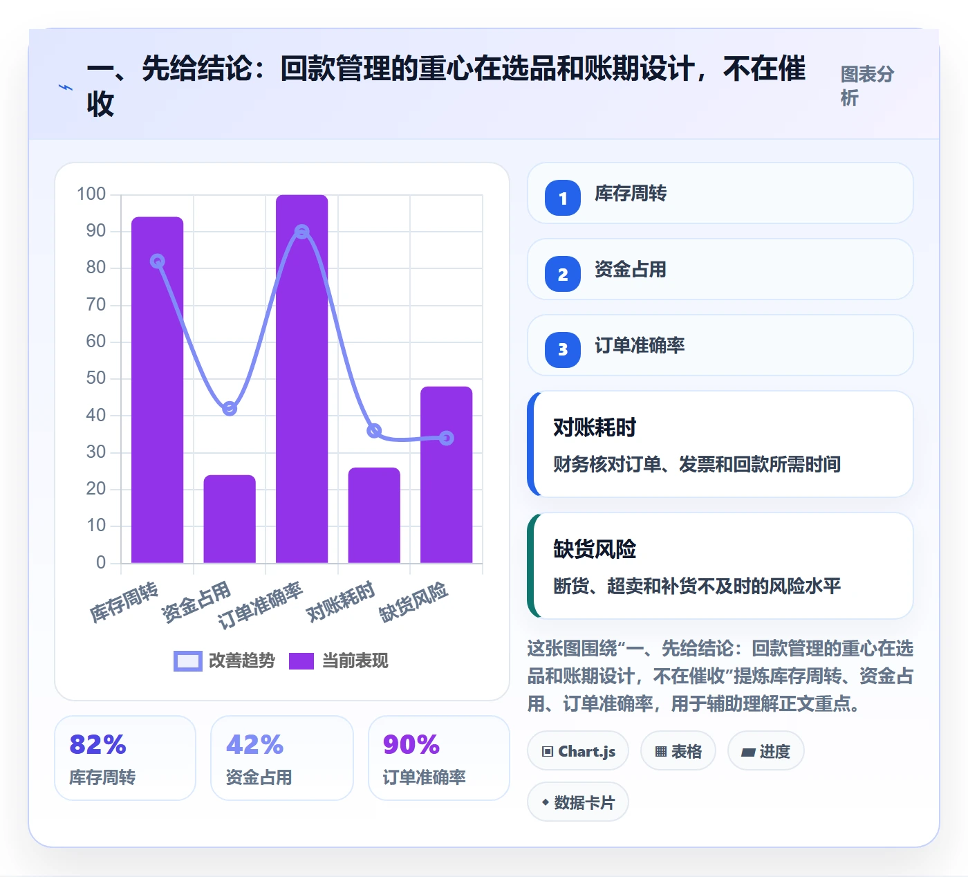Click the 缺货风险 card heading
The height and width of the screenshot is (877, 968).
click(x=595, y=550)
